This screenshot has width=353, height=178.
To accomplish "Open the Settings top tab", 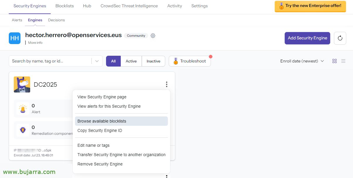I will tap(199, 6).
